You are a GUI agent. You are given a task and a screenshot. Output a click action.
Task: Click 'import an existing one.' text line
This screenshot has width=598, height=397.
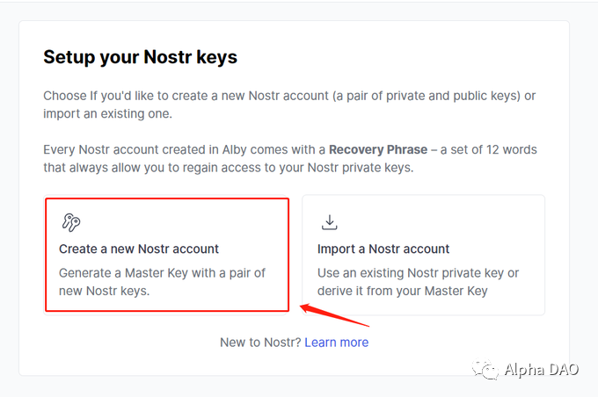107,113
